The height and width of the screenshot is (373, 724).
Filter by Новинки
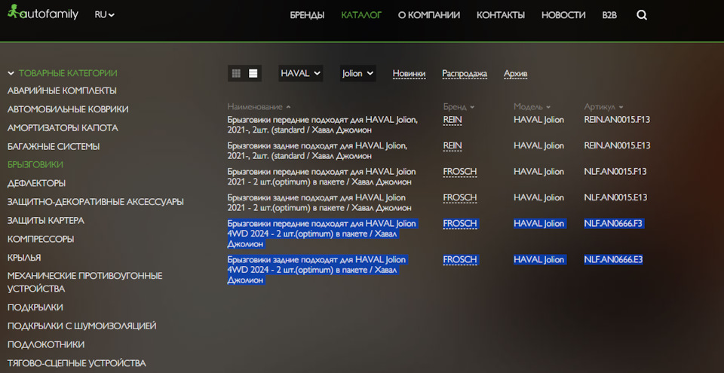[409, 74]
